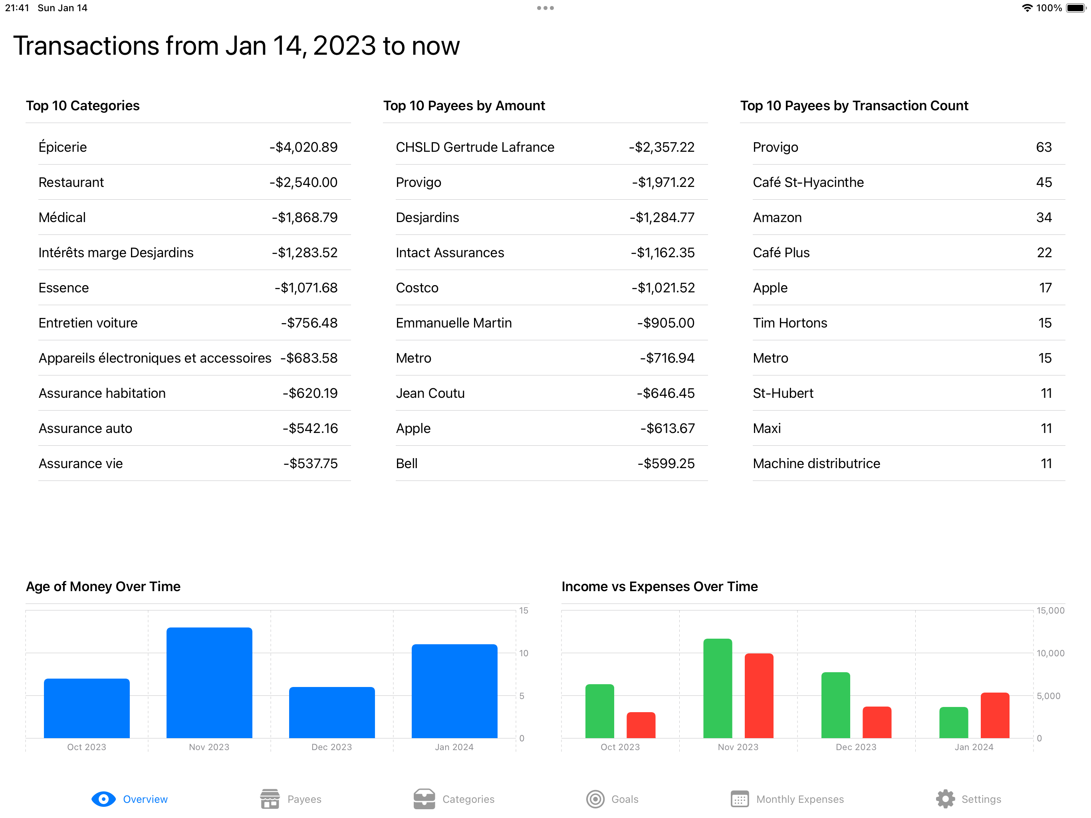Tap the three-dot multitasking indicator

545,8
